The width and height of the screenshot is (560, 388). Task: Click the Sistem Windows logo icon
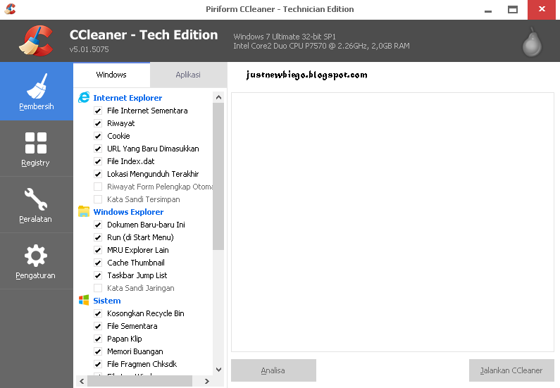pyautogui.click(x=84, y=301)
